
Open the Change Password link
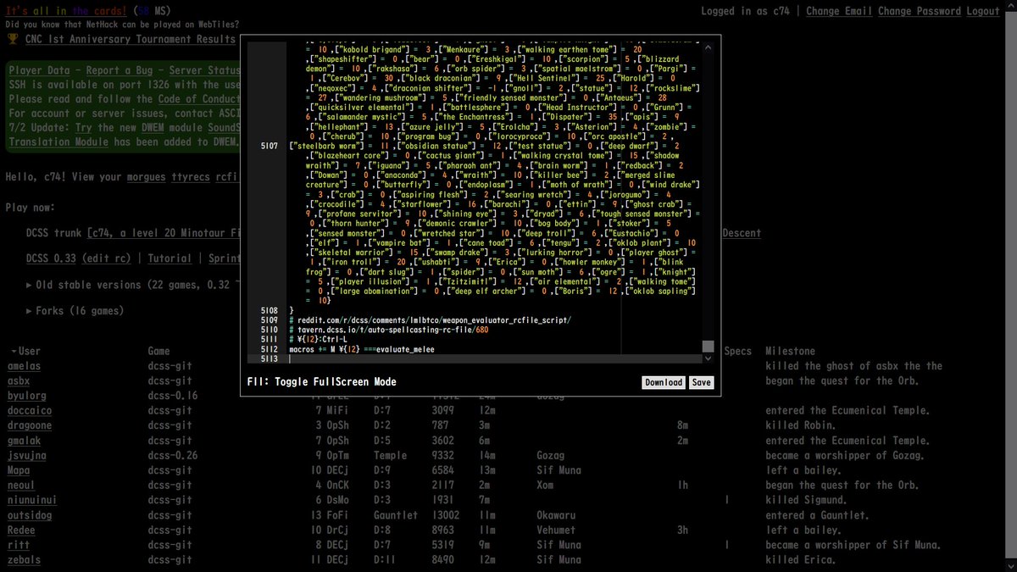pos(919,11)
